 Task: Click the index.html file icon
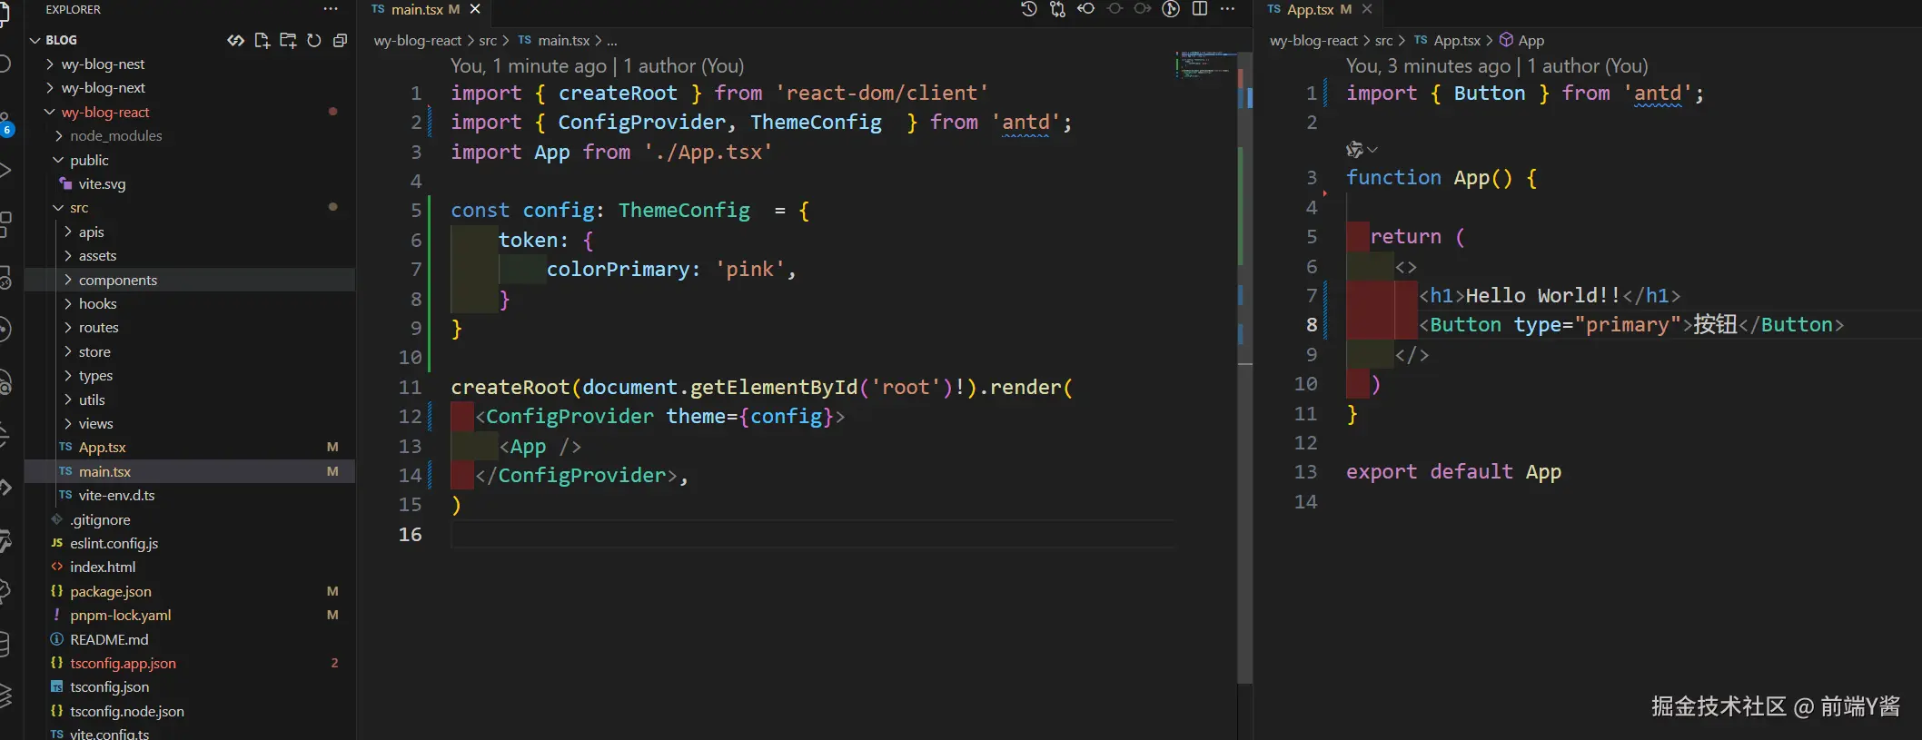pos(56,567)
